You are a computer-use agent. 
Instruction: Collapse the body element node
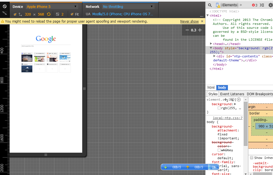coord(211,48)
